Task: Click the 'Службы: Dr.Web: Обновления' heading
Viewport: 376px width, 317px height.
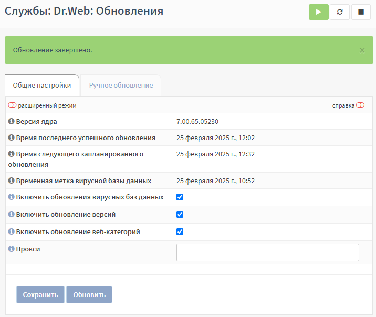Action: tap(84, 11)
